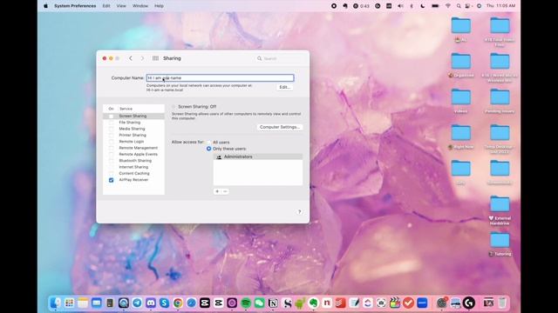Open the Edit menu
Screen dimensions: 558x313
tap(106, 6)
